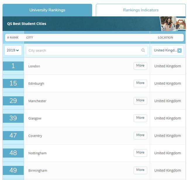Click United Kingdom location for Coventry row
Screen dimensions: 187x180
point(167,136)
